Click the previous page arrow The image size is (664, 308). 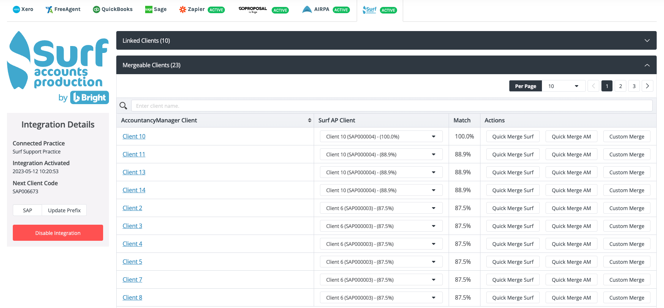click(x=593, y=86)
